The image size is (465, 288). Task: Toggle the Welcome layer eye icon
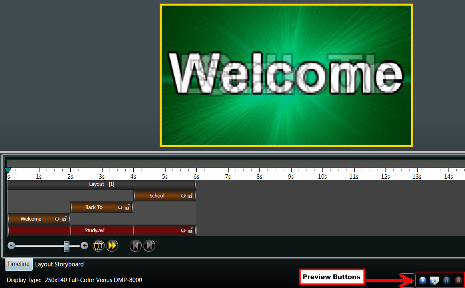(57, 219)
